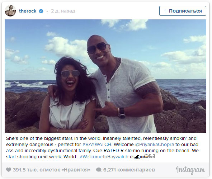This screenshot has height=179, width=212.
Task: Click the '2 д. назад' timestamp
Action: 63,11
